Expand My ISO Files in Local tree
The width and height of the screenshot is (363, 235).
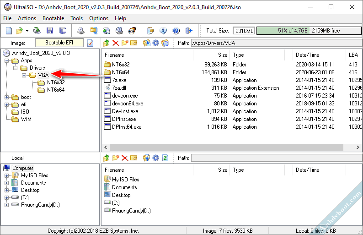[6, 175]
